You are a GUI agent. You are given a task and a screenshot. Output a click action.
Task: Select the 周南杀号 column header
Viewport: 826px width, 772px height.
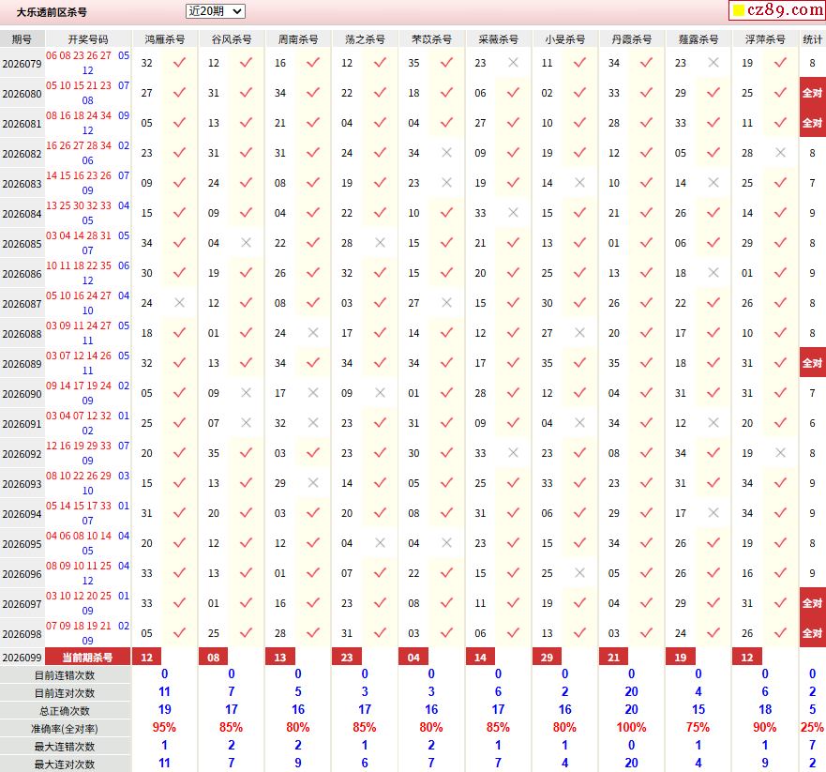click(298, 39)
